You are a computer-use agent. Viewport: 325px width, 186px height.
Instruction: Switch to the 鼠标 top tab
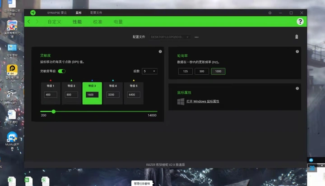click(x=79, y=13)
